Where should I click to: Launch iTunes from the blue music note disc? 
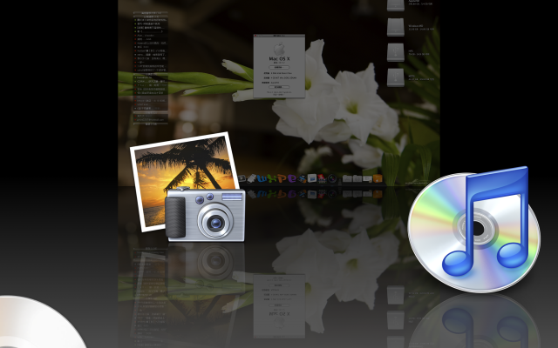[474, 230]
